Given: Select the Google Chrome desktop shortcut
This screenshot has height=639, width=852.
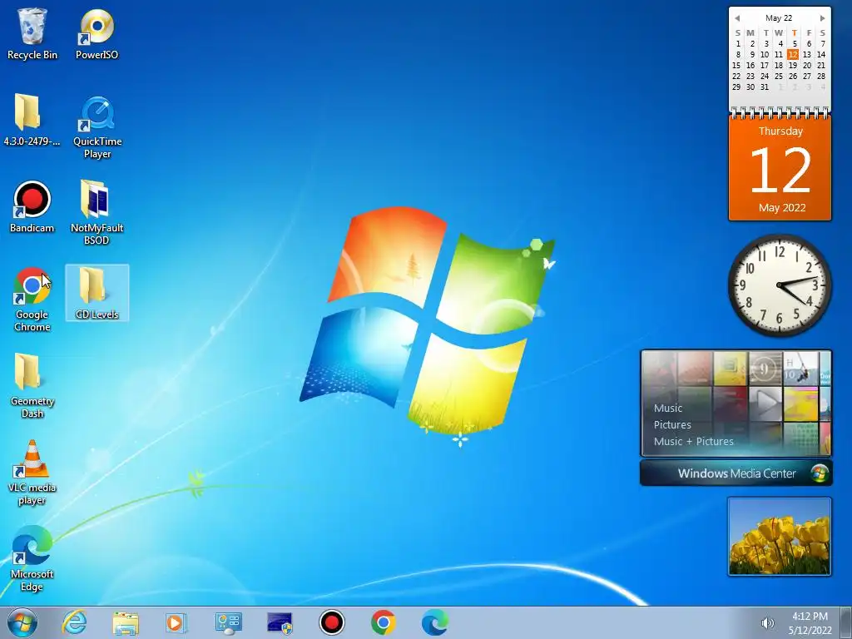Looking at the screenshot, I should 32,300.
